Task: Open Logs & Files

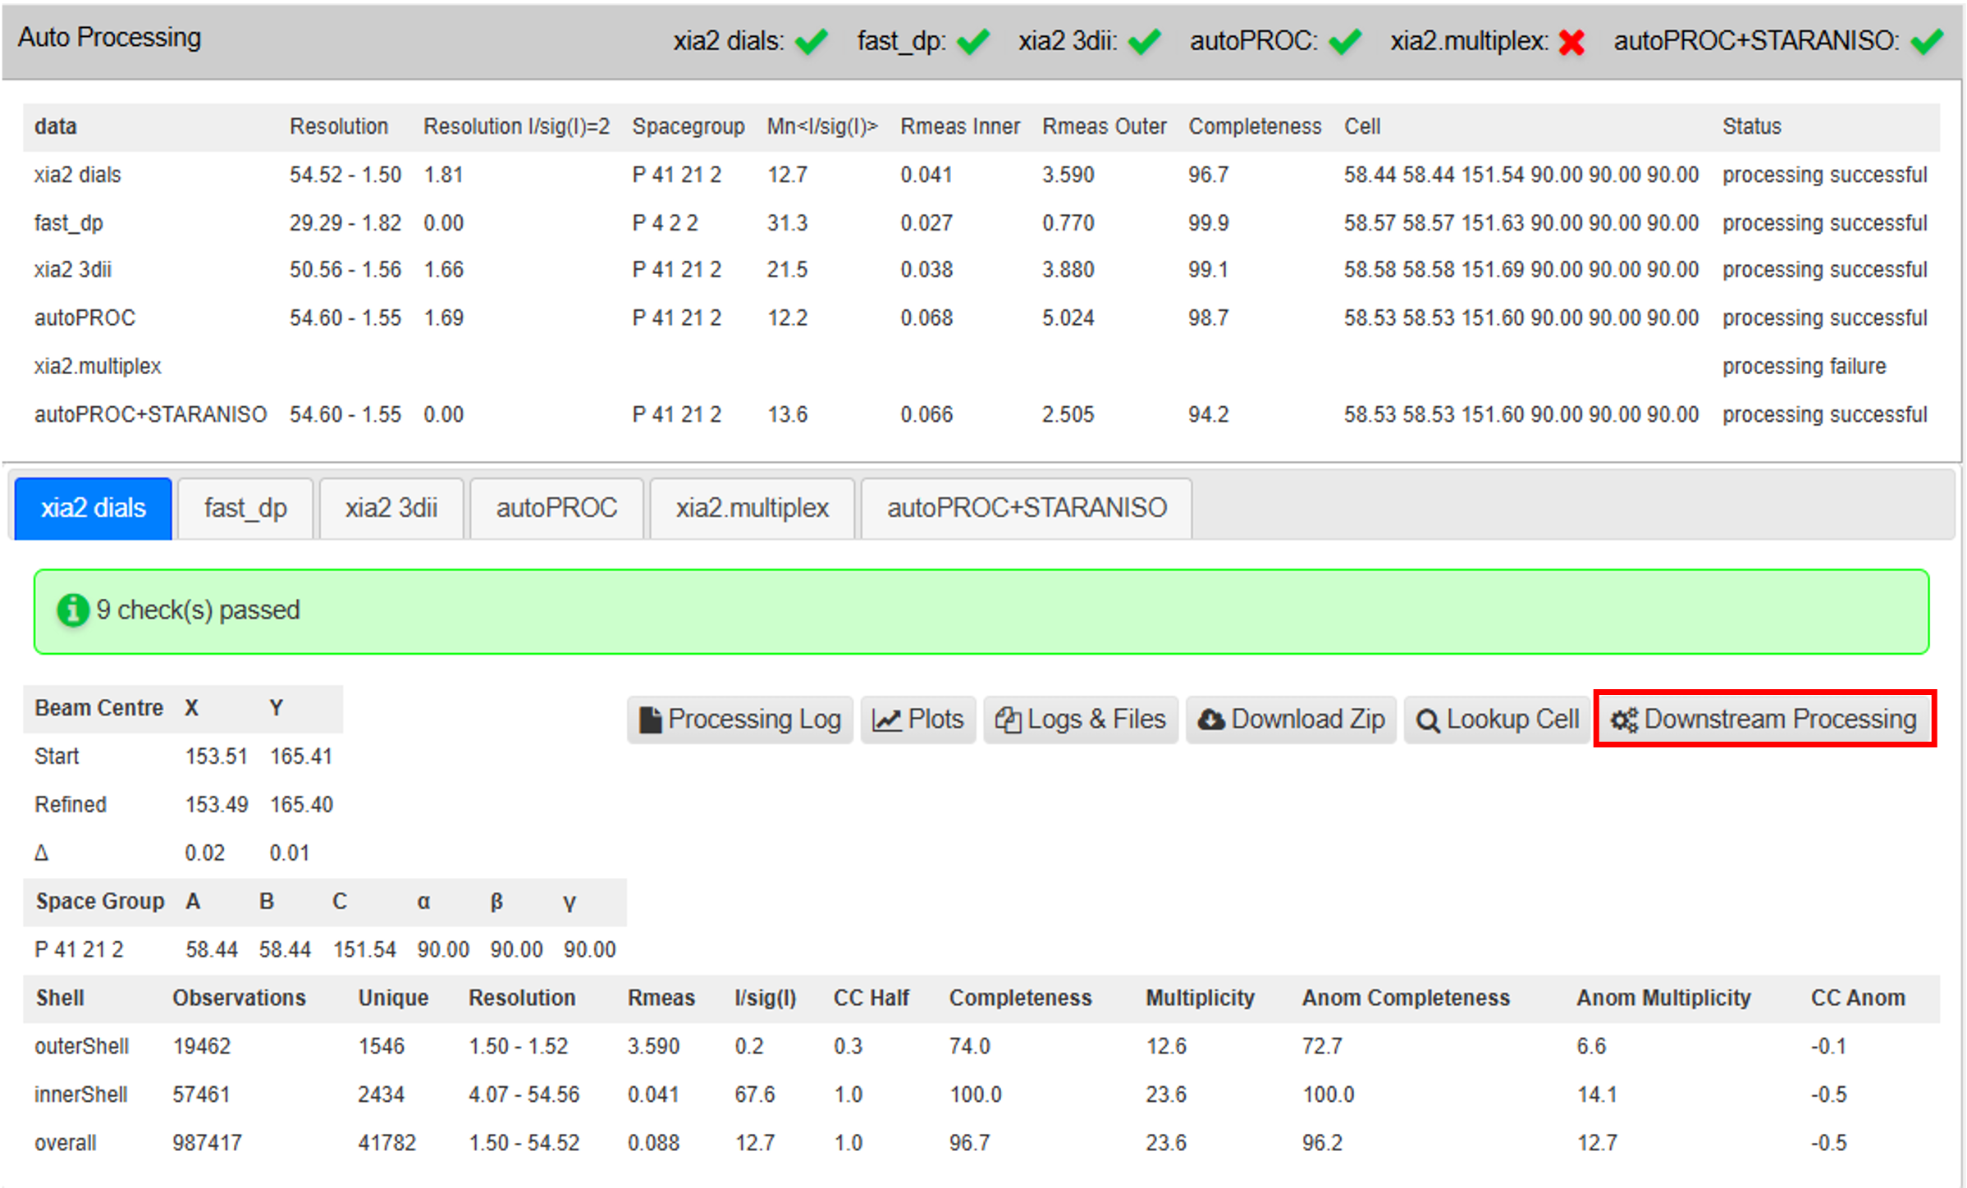Action: point(1081,720)
